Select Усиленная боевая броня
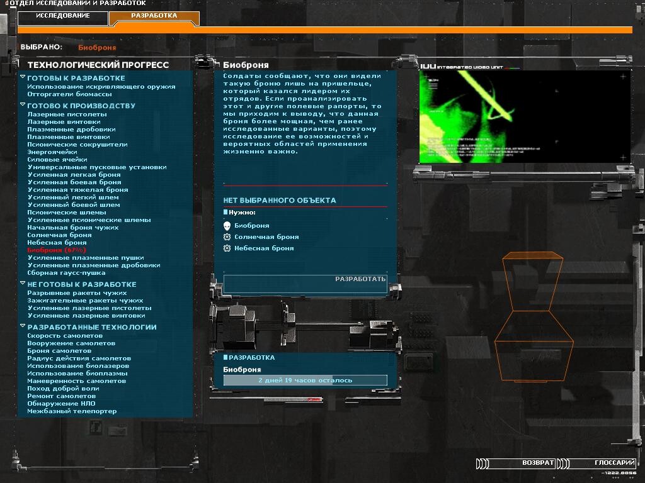Screen dimensions: 645x483 click(74, 182)
